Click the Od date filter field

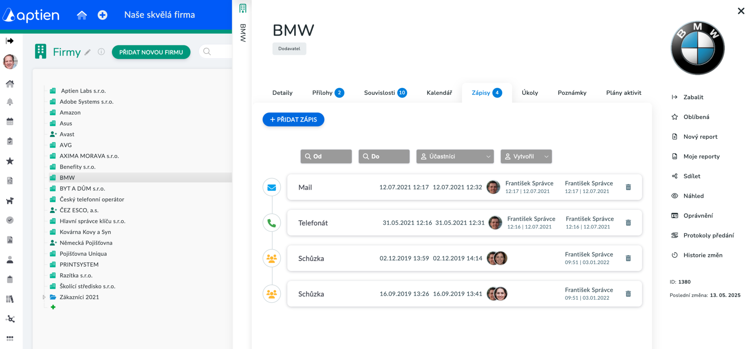coord(326,156)
